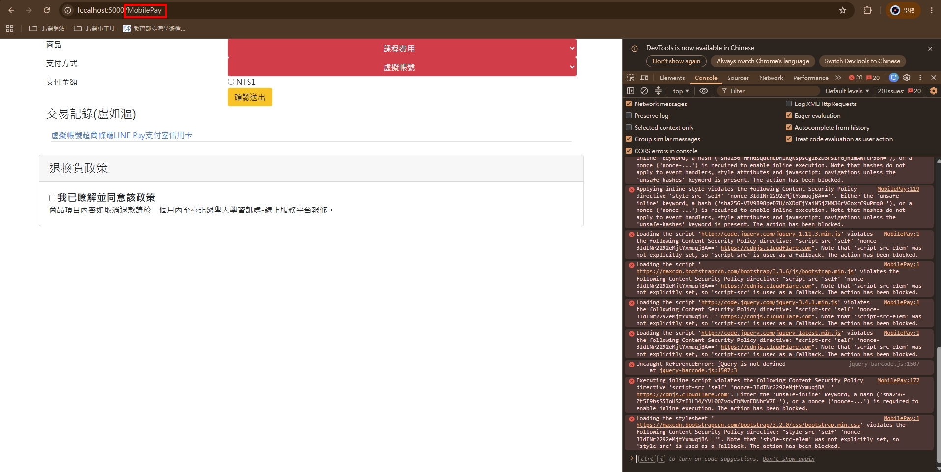Image resolution: width=941 pixels, height=472 pixels.
Task: Go back to the previous page
Action: click(x=11, y=10)
